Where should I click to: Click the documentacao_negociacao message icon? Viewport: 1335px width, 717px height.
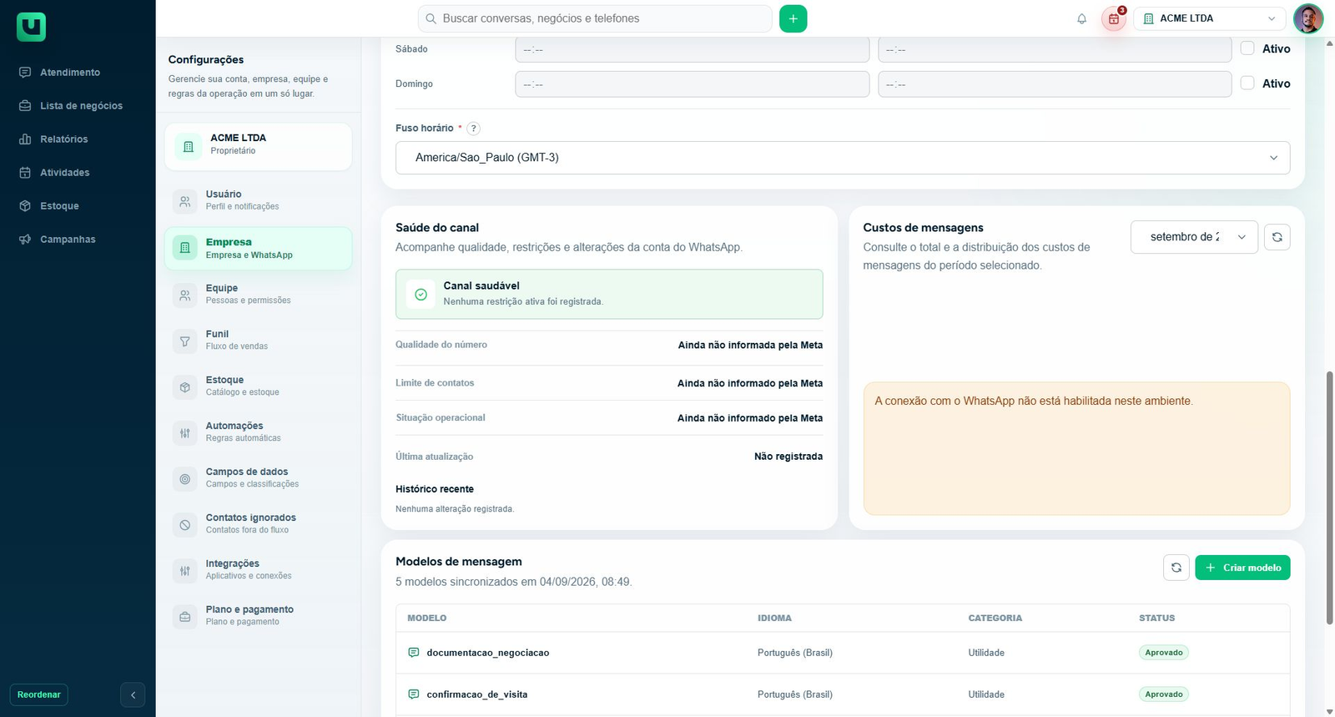tap(413, 653)
